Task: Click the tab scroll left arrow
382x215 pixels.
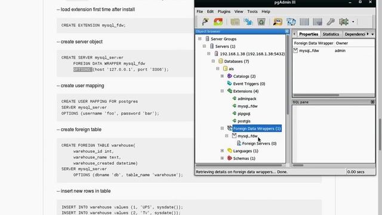Action: (294, 34)
